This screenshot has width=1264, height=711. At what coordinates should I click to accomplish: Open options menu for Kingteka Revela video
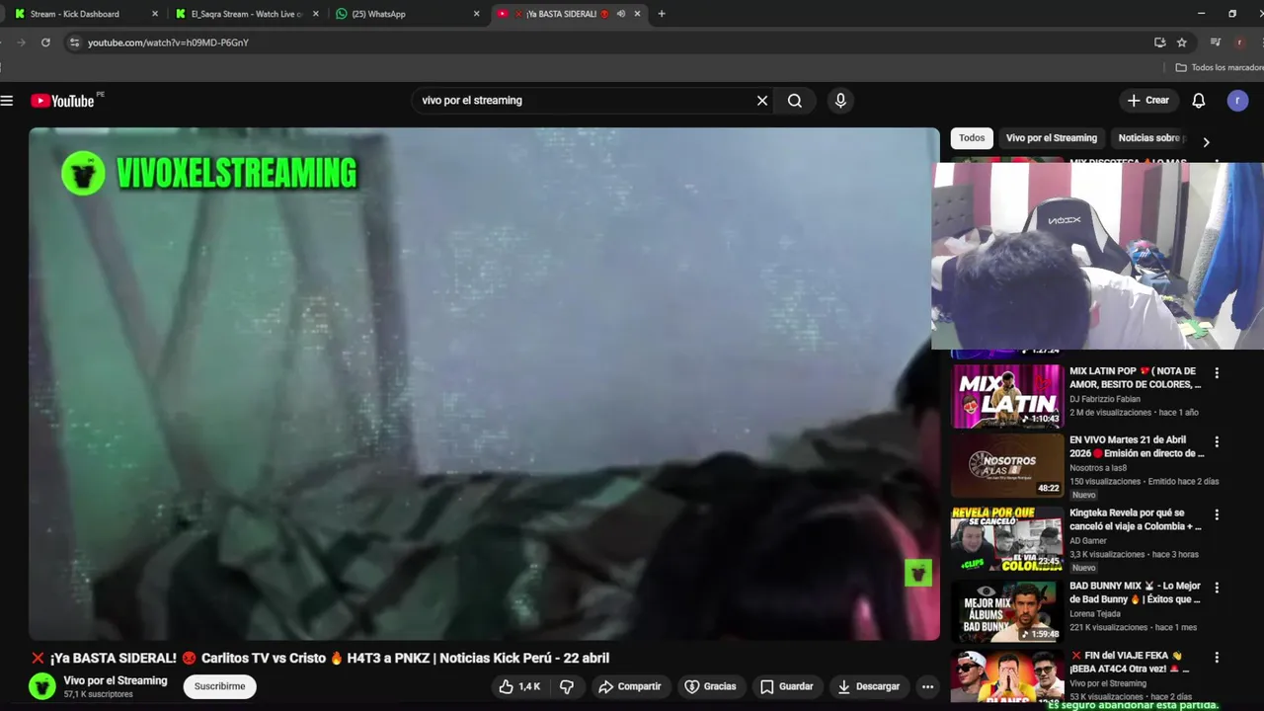pos(1217,514)
